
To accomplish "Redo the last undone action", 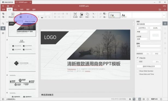I will pos(19,6).
